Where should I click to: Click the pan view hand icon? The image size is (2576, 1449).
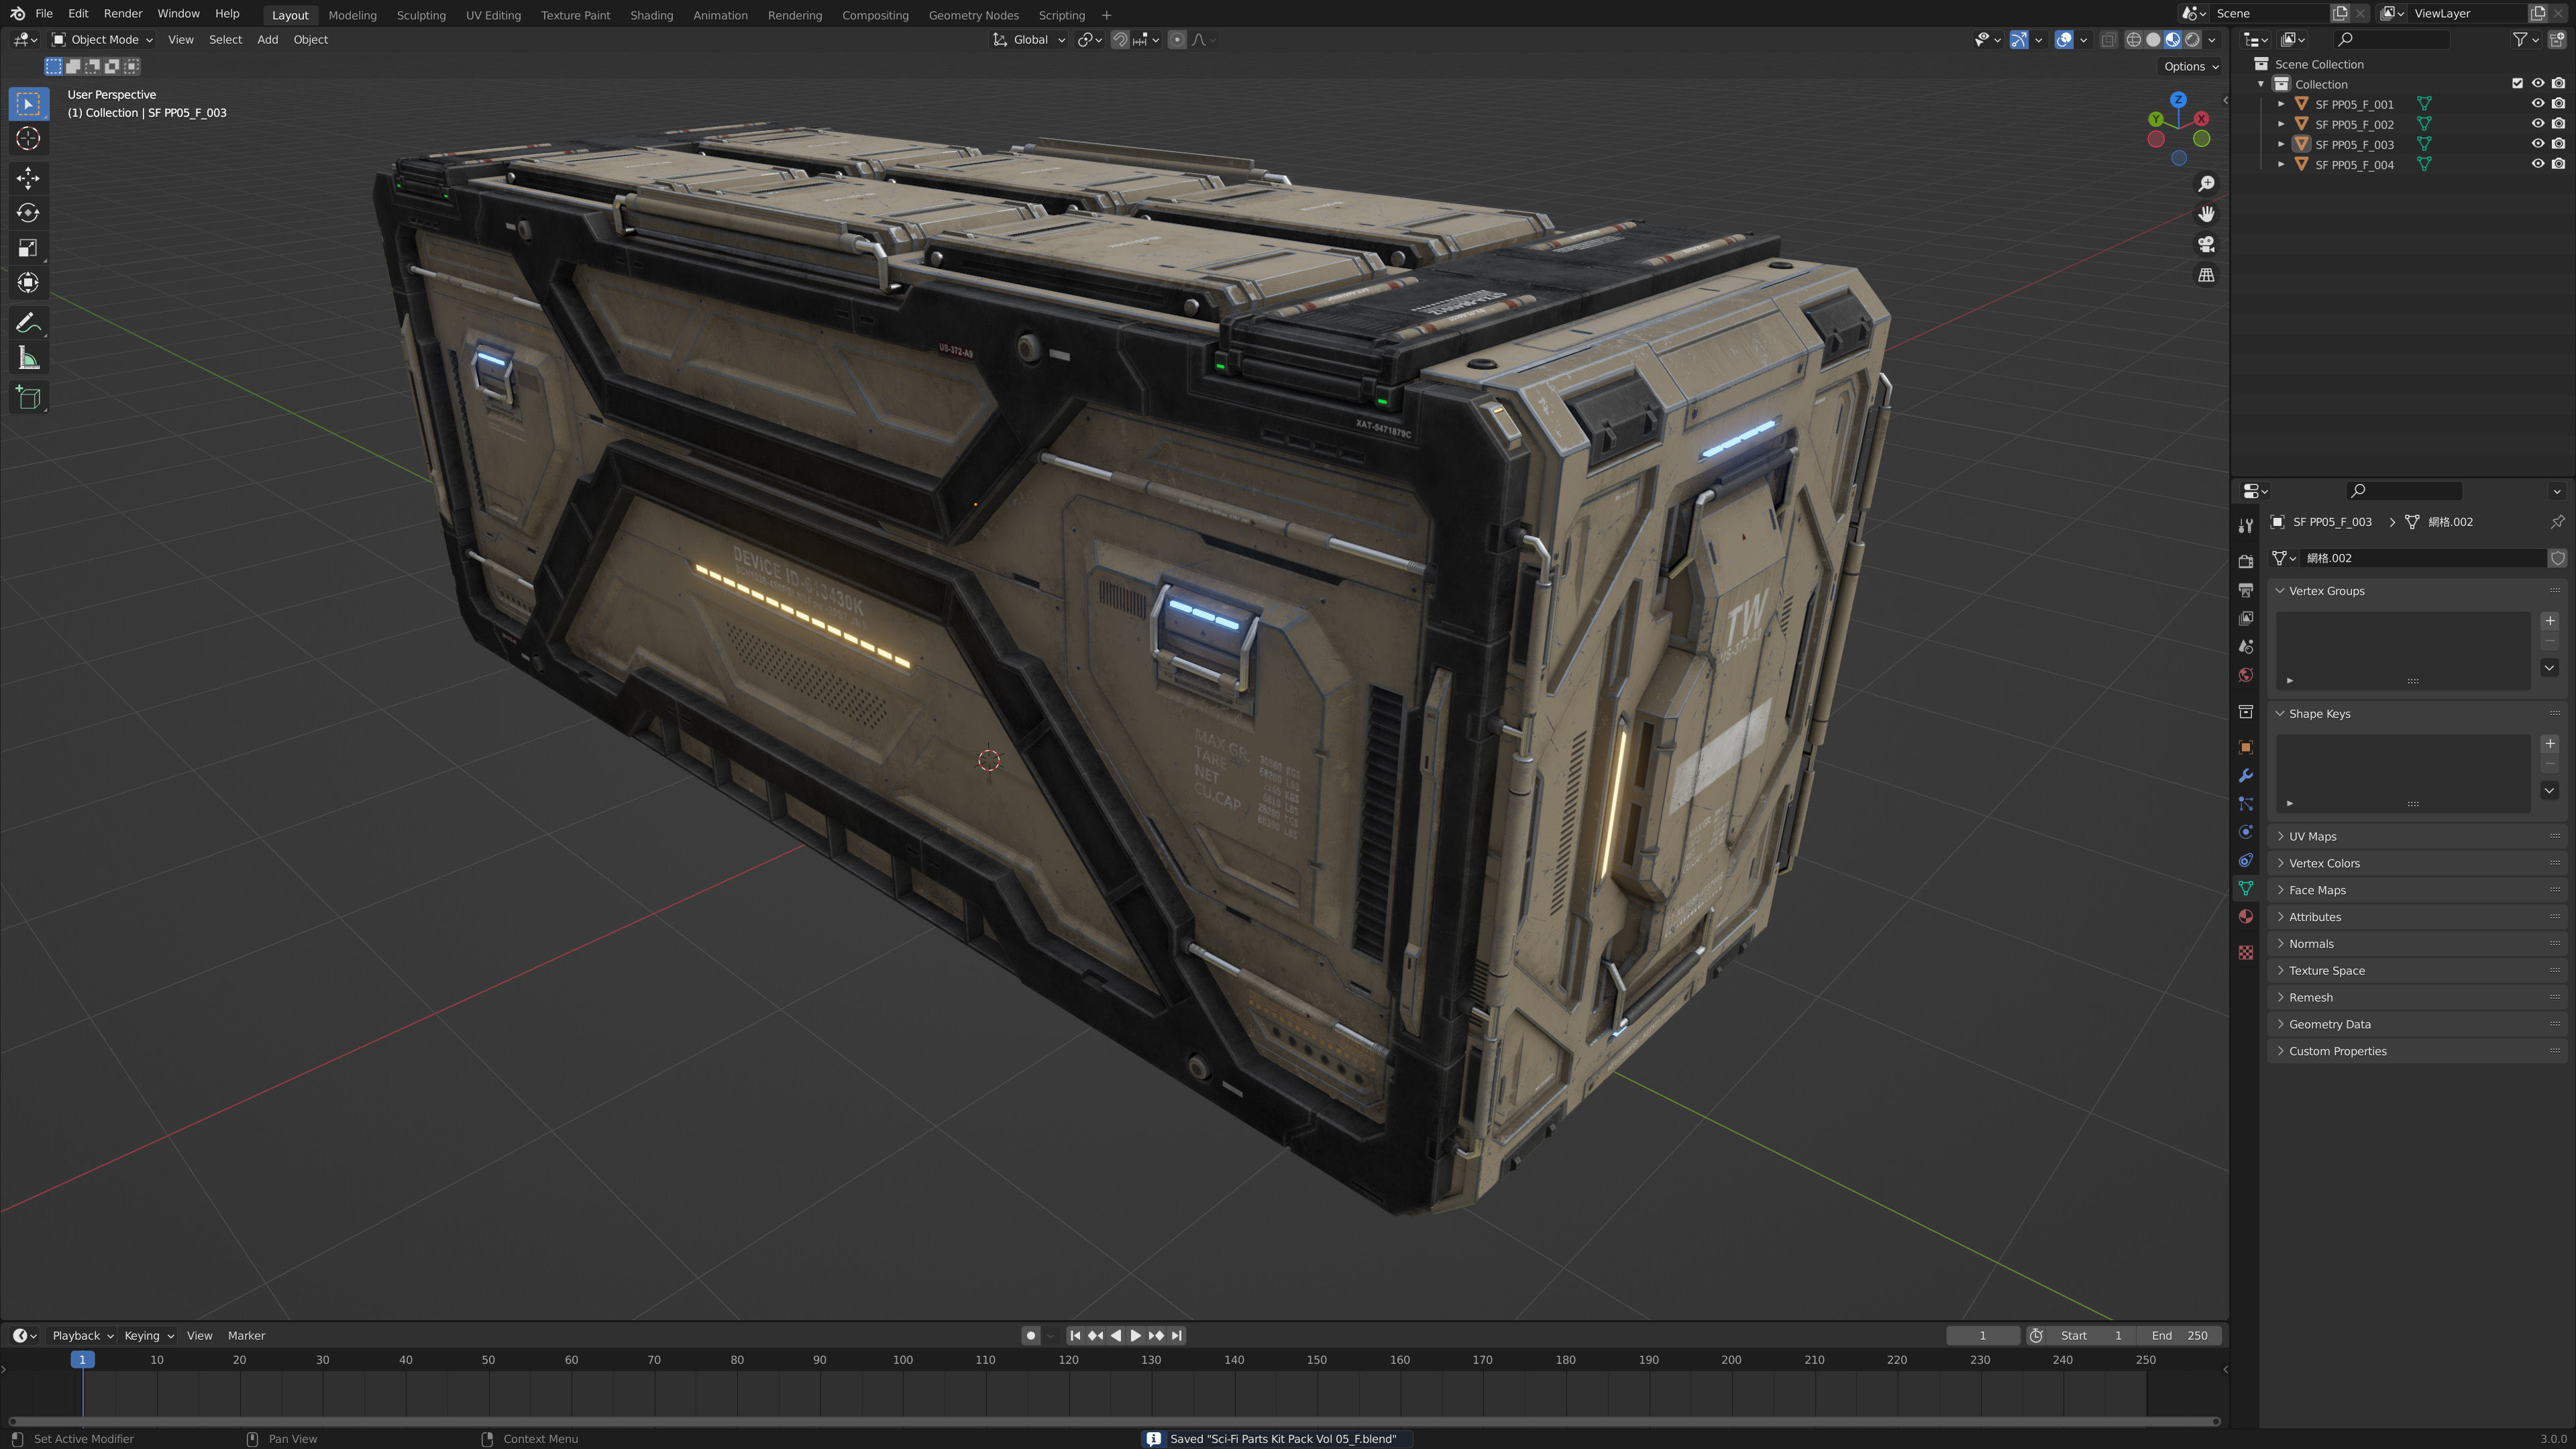(x=2206, y=214)
